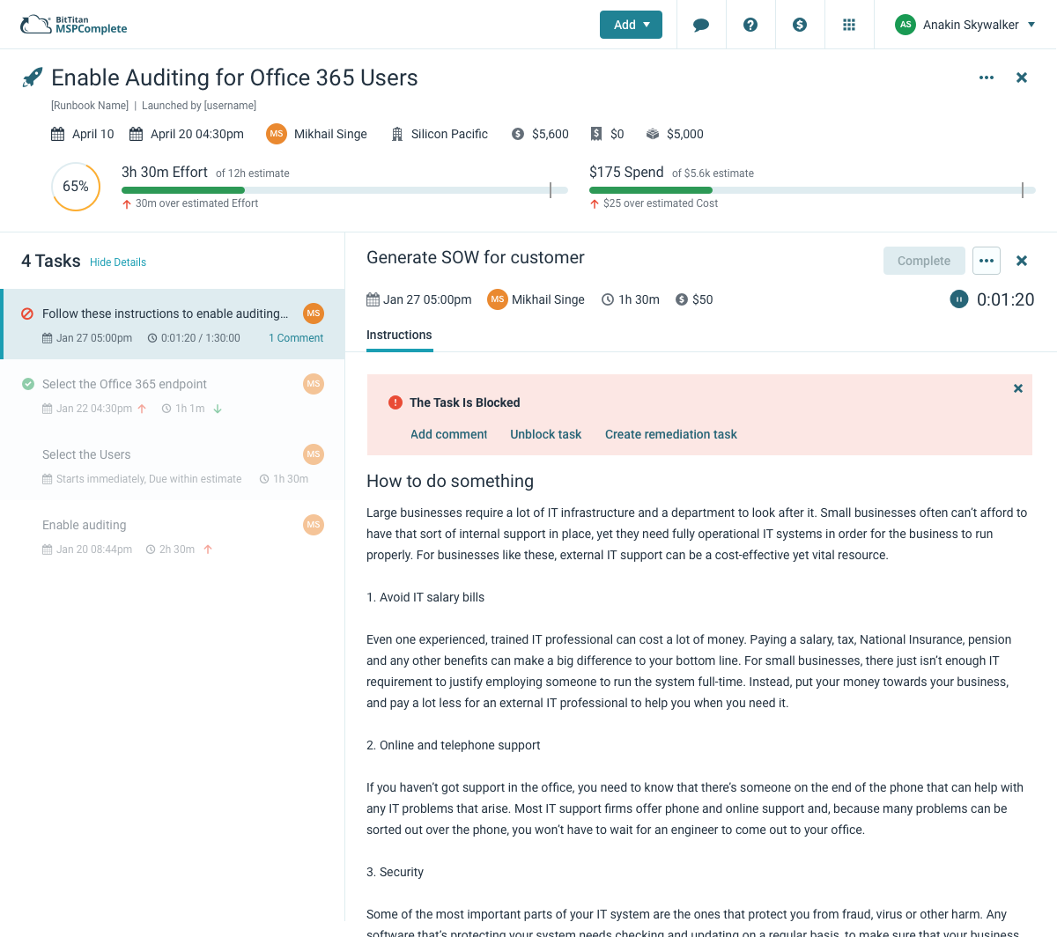Open the Add dropdown button
1057x937 pixels.
coord(631,25)
